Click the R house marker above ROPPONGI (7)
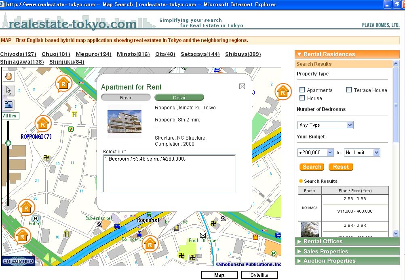Viewport: 405px width, 280px height. tap(43, 124)
